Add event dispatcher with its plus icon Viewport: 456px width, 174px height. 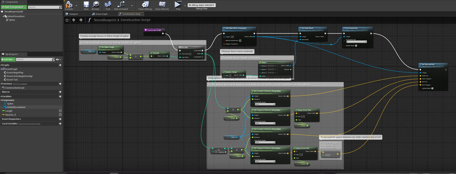(60, 119)
